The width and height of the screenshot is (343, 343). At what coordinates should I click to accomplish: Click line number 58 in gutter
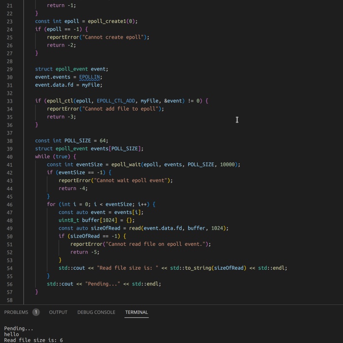10,300
